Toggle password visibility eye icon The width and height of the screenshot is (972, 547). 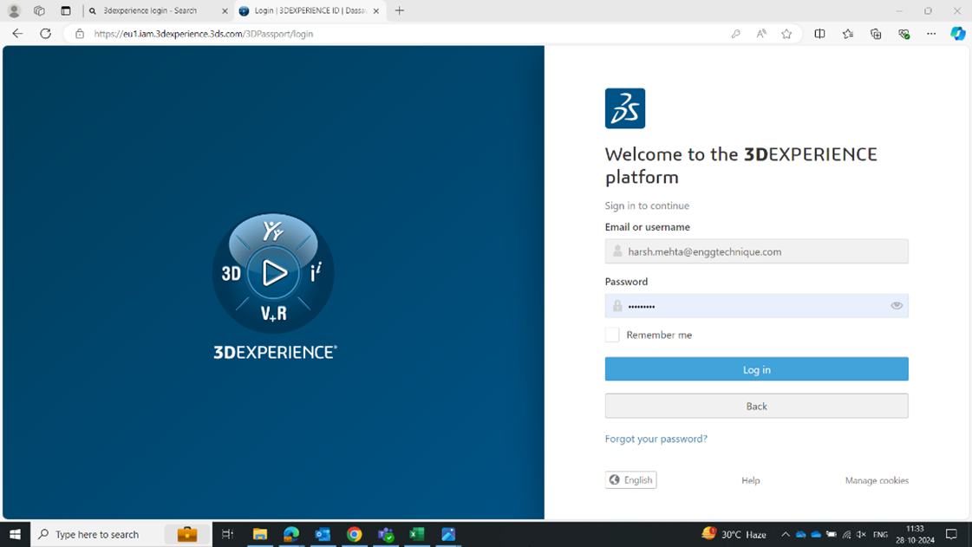click(x=897, y=305)
